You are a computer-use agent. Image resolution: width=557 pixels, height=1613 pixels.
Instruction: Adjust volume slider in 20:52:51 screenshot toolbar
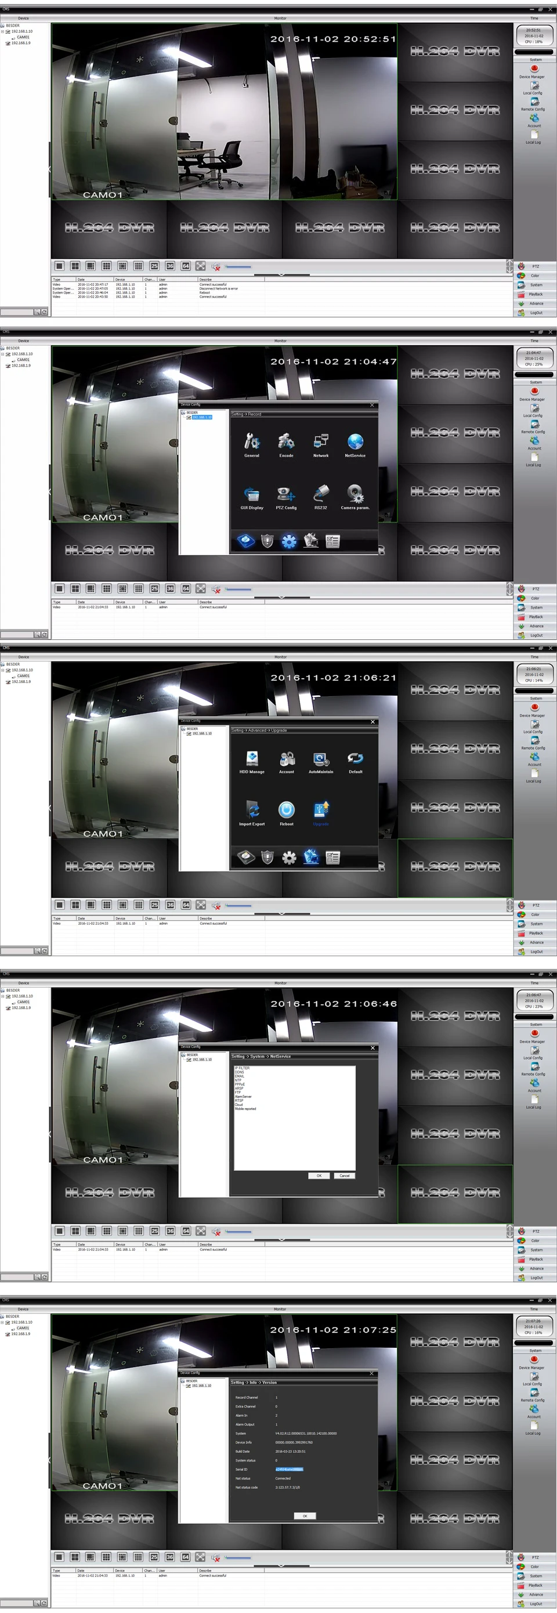coord(238,267)
